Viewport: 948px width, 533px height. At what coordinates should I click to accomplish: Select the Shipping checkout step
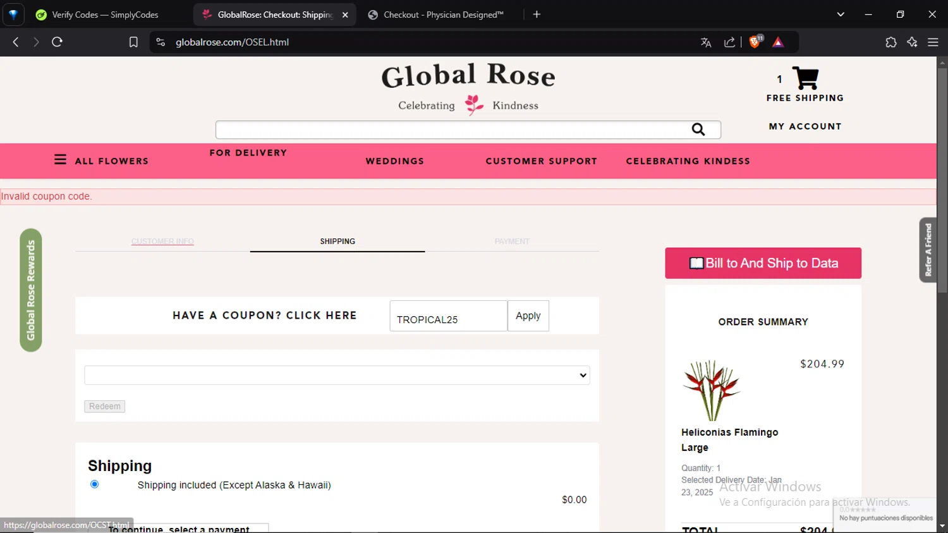click(x=337, y=242)
